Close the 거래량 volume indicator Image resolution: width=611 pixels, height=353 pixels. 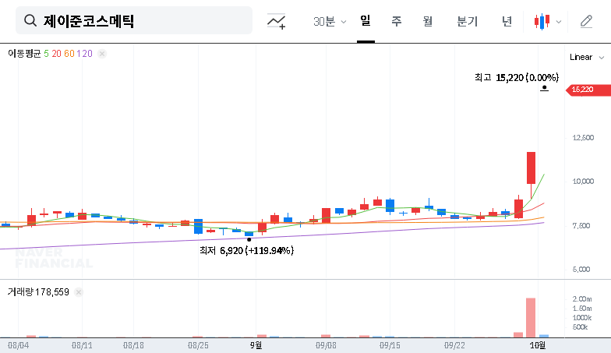79,292
